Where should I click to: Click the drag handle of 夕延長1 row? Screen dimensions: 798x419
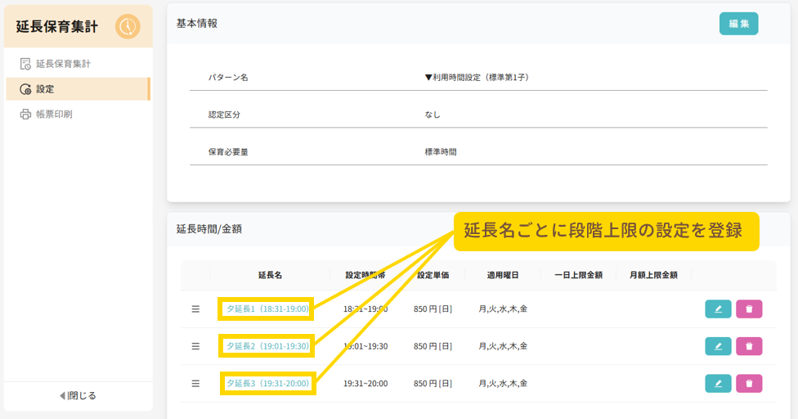coord(195,309)
